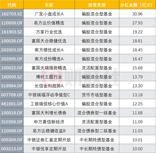Select fund name 易方达价值精选

(49, 23)
